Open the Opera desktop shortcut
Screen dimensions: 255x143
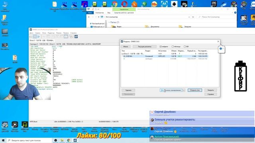click(124, 4)
